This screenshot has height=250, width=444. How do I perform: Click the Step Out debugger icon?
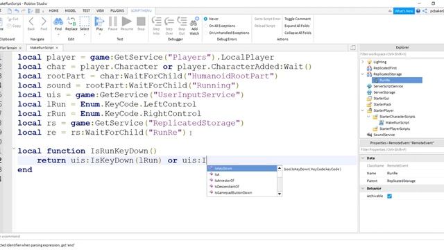(x=182, y=22)
